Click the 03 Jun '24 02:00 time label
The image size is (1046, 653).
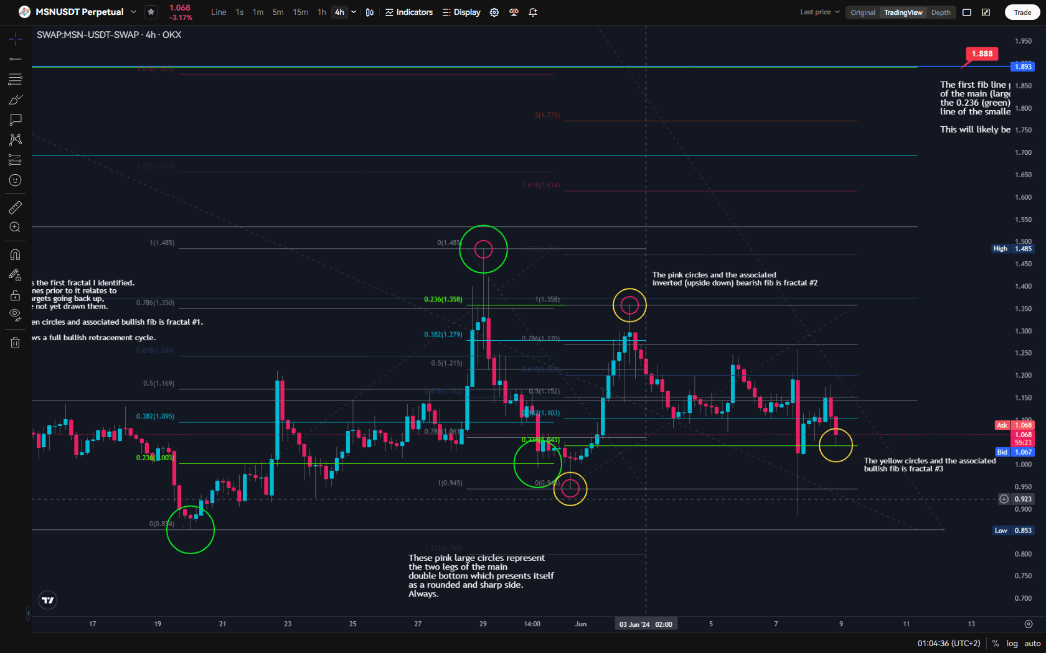click(646, 624)
